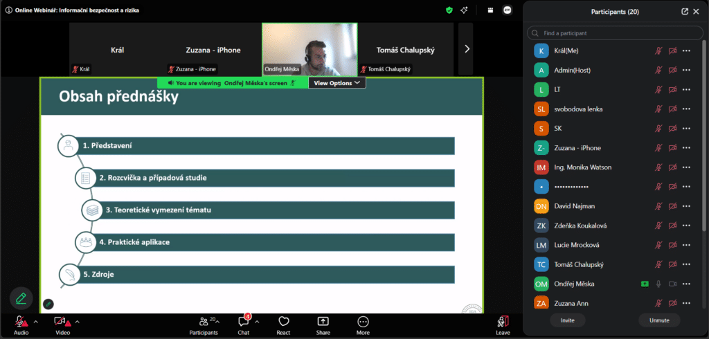Click video-off icon for Lucie Mrocková
Screen dimensions: 709x339
[x=672, y=245]
